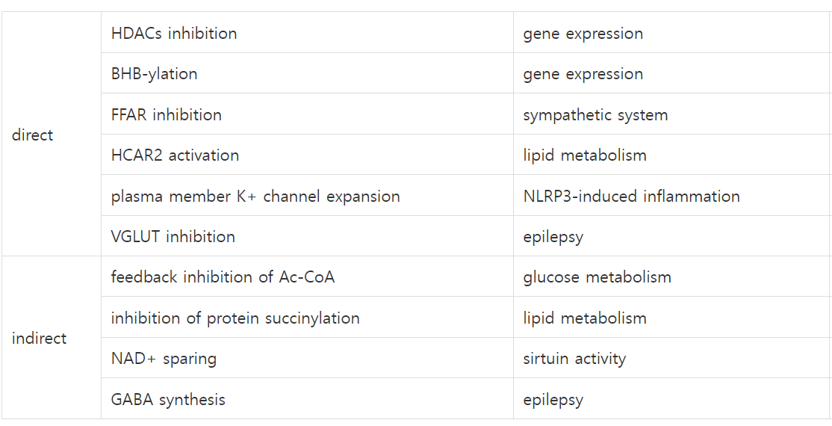Click the 'NLRP3-induced inflammation' cell

631,197
